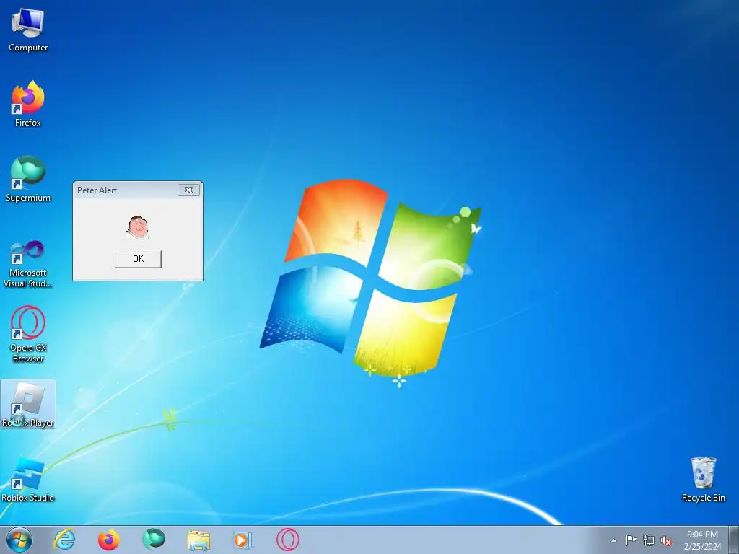Click the Peter Alert title bar text
739x554 pixels.
coord(97,190)
